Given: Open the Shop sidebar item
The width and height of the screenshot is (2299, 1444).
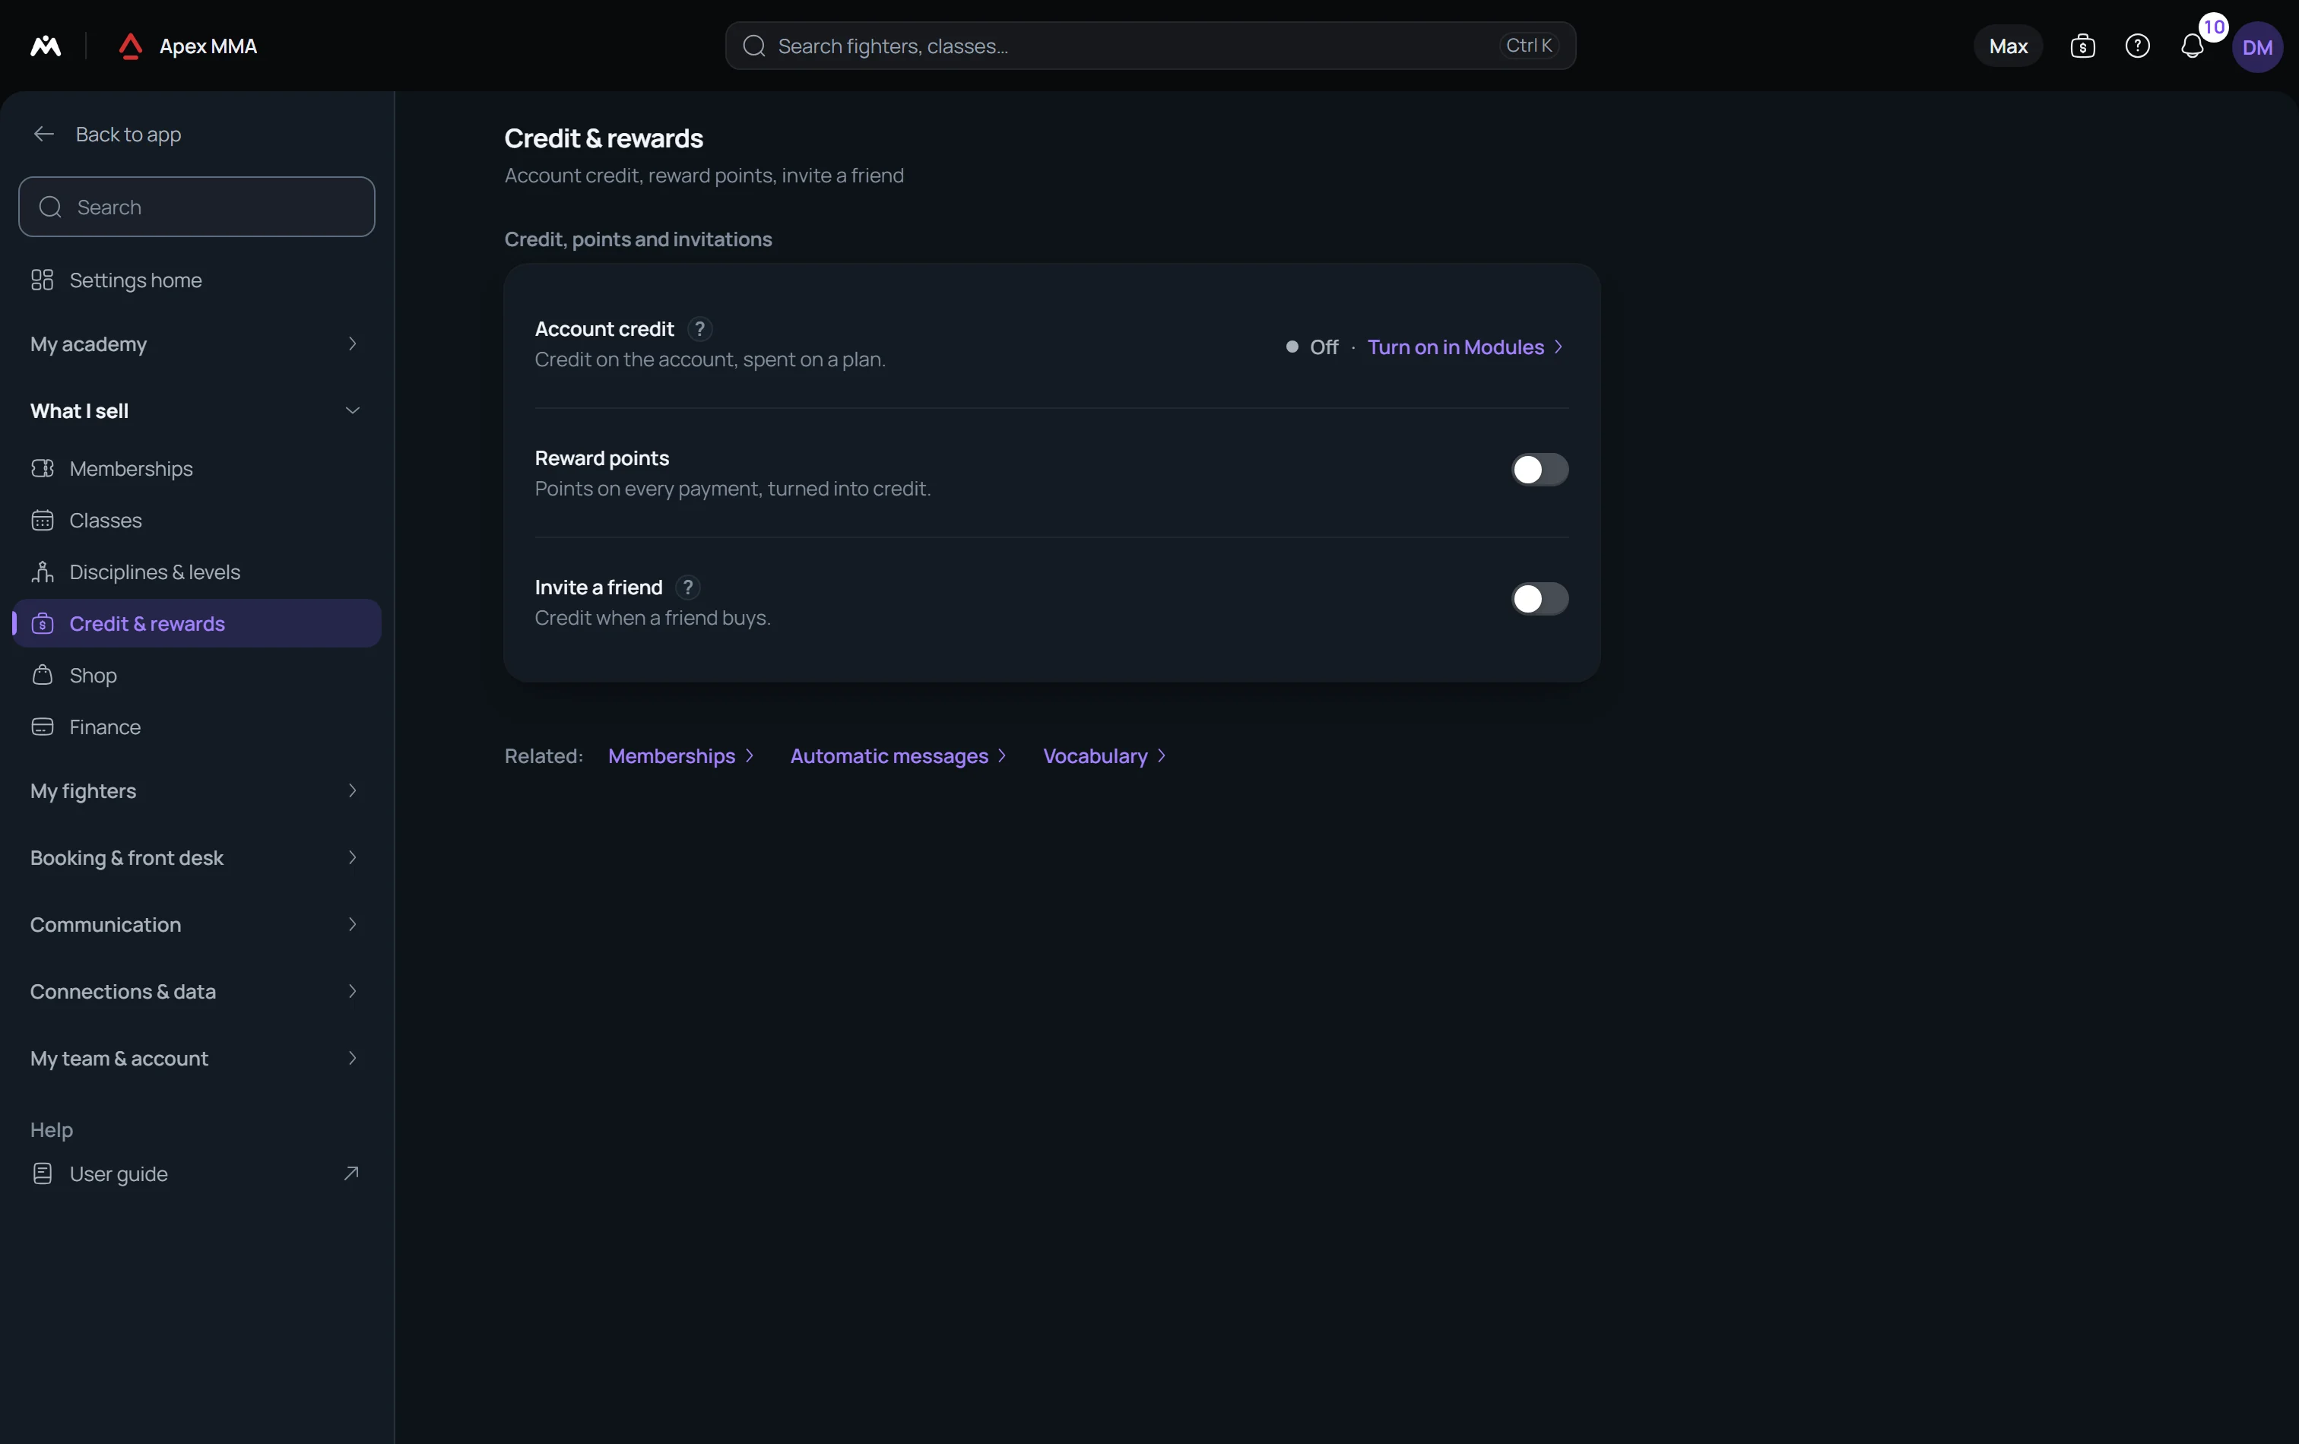Looking at the screenshot, I should [x=197, y=675].
